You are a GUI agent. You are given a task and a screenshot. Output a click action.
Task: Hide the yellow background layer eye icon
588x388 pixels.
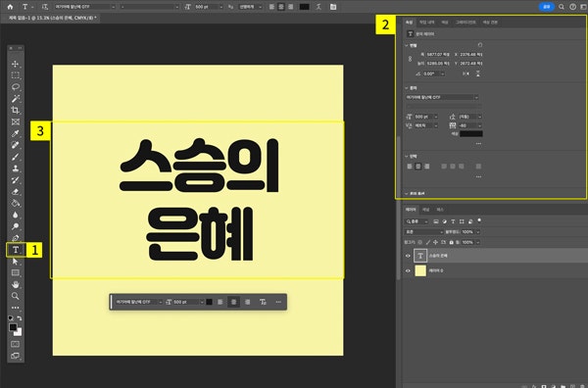click(x=408, y=270)
